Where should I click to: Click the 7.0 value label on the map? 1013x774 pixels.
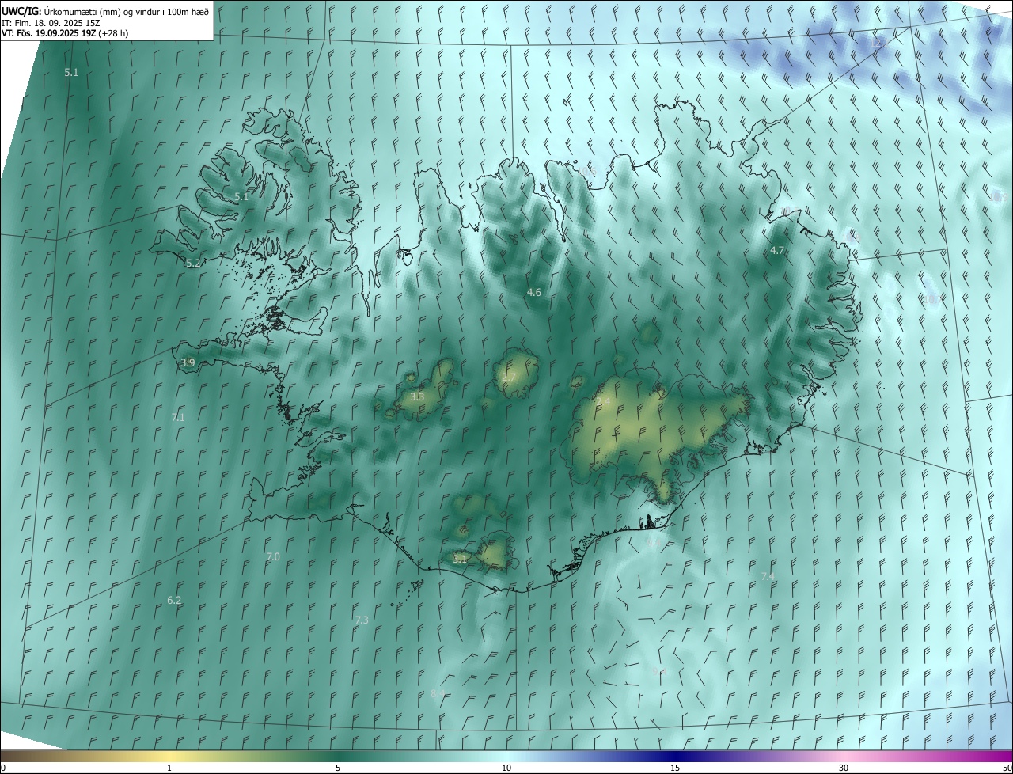[273, 557]
